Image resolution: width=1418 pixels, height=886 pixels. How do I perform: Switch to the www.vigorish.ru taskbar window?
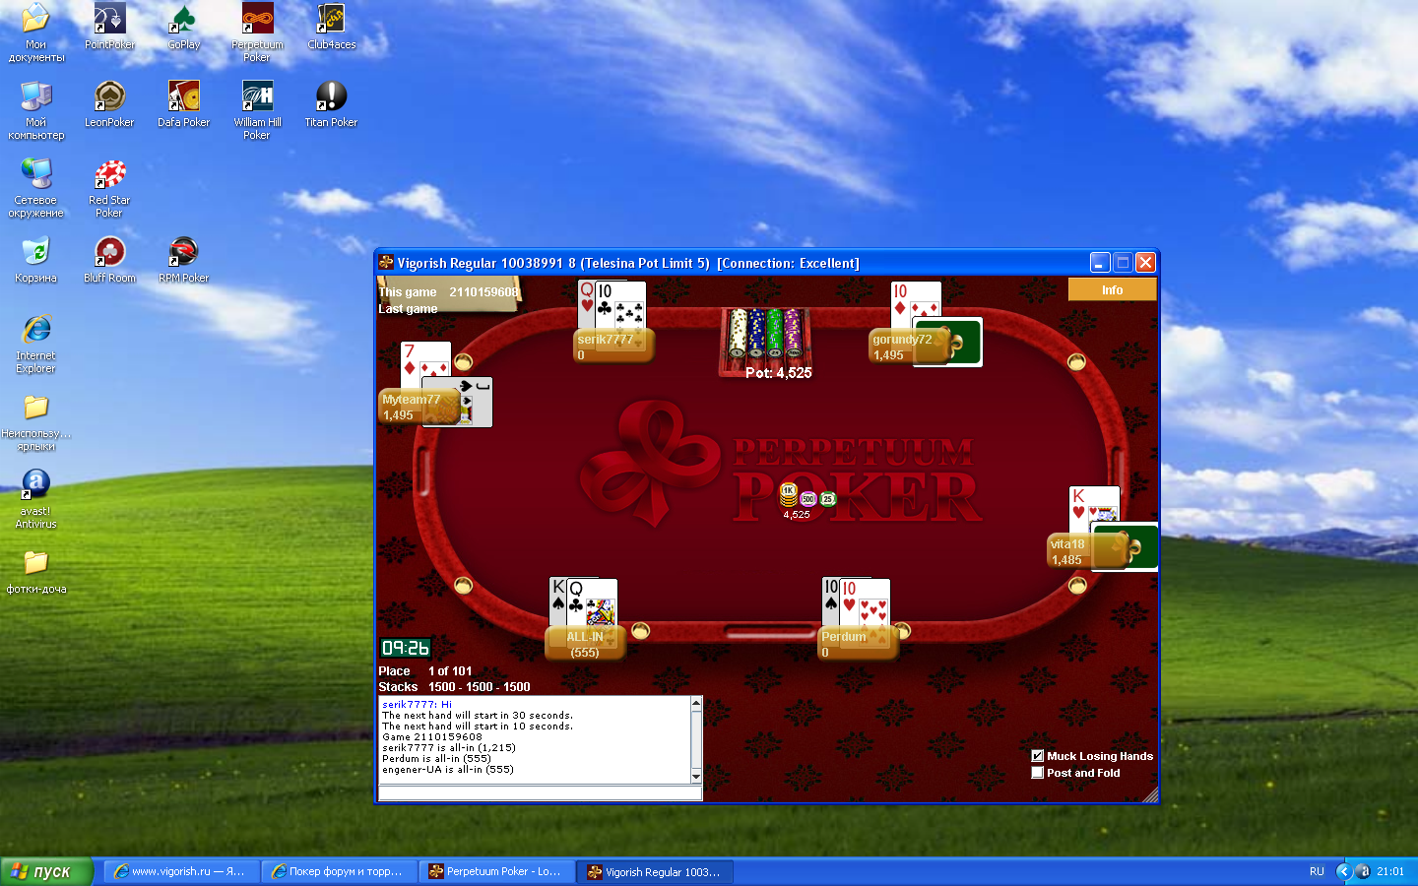pyautogui.click(x=181, y=871)
